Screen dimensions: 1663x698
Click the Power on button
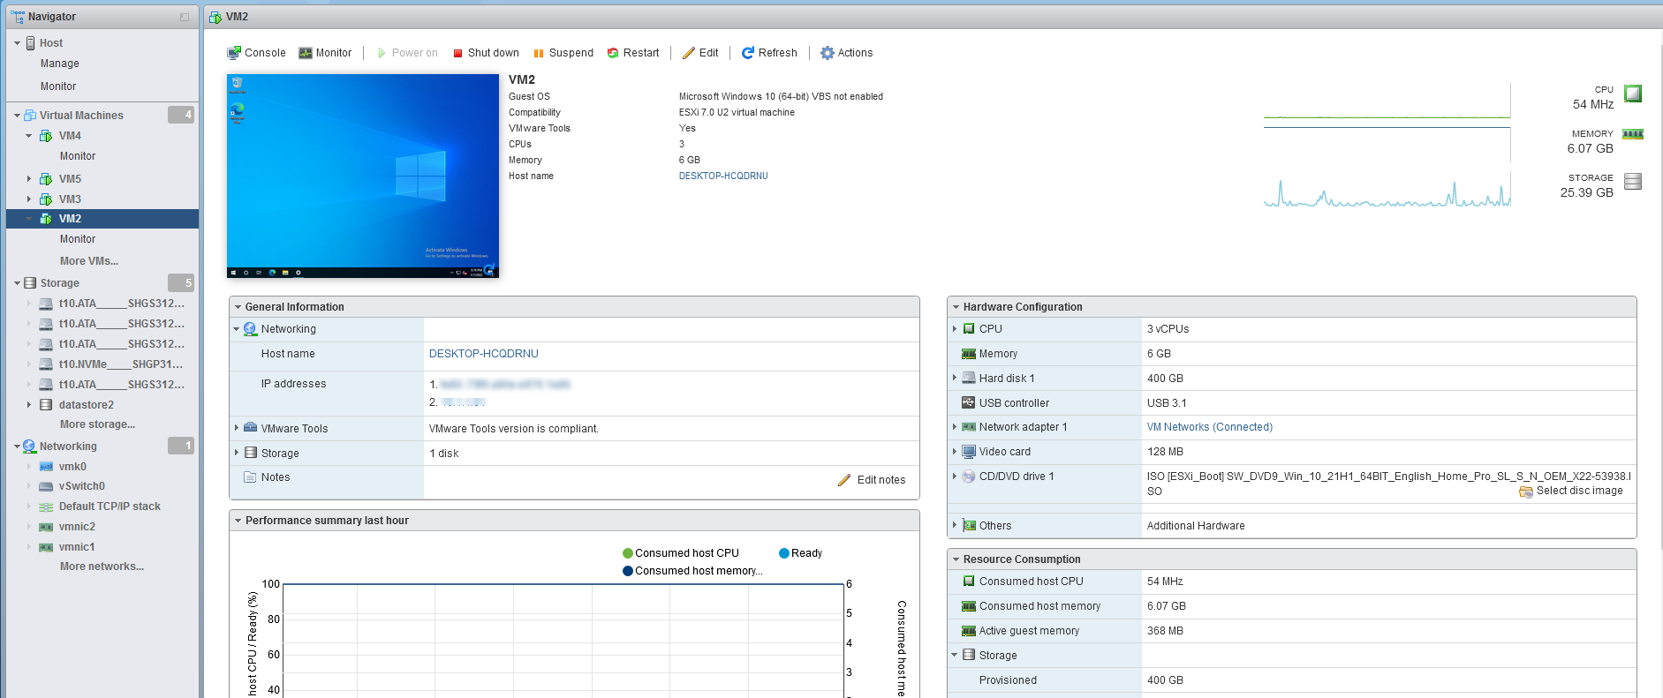407,53
